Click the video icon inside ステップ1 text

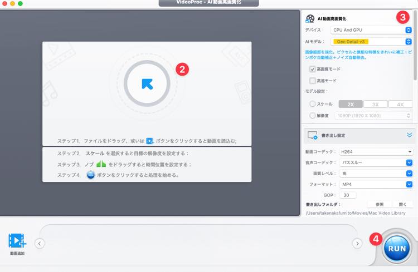[149, 141]
